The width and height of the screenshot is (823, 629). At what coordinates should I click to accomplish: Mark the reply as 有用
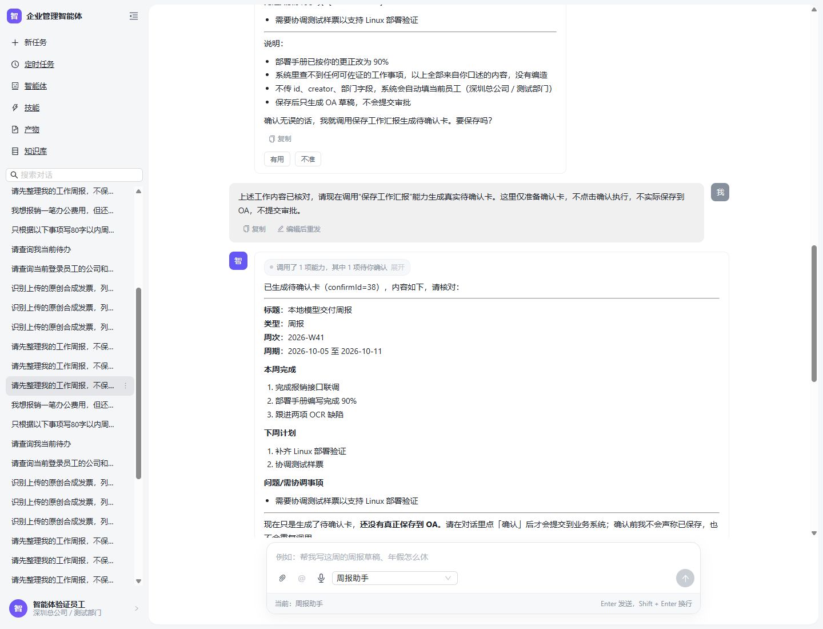pyautogui.click(x=277, y=159)
